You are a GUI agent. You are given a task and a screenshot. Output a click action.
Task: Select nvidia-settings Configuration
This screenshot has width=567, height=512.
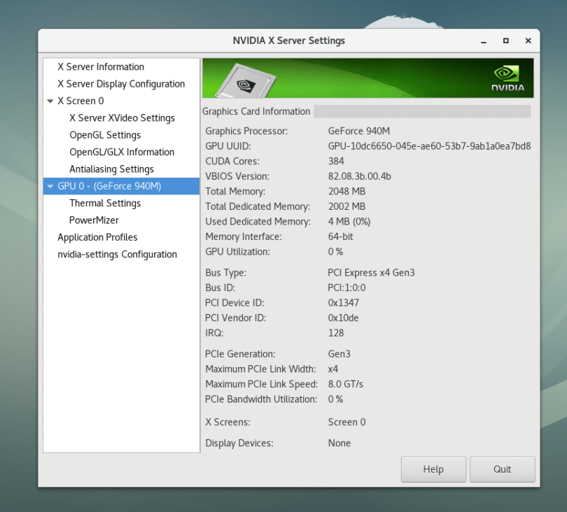pos(115,254)
